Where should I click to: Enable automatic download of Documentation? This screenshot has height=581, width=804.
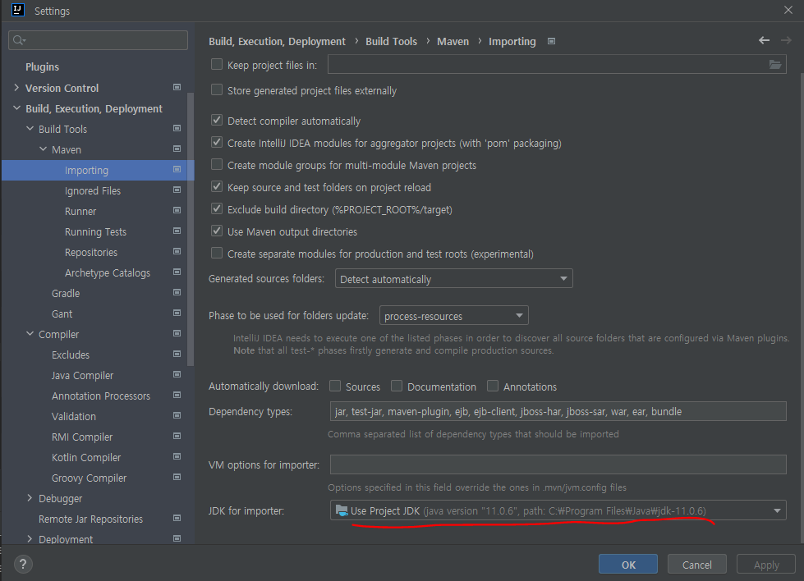pos(397,386)
